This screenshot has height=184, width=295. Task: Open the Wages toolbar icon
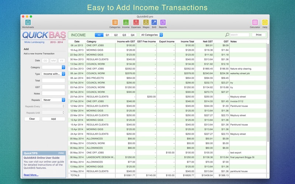click(x=146, y=22)
